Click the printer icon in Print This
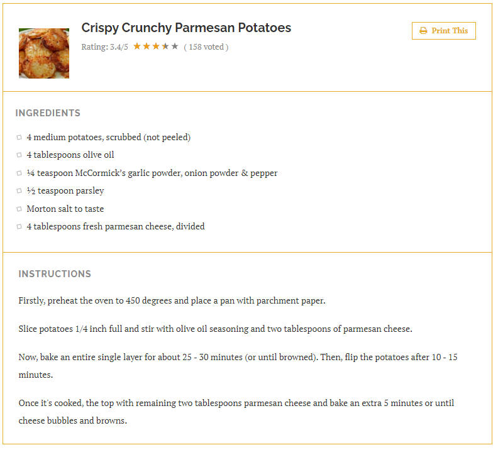 (x=423, y=31)
